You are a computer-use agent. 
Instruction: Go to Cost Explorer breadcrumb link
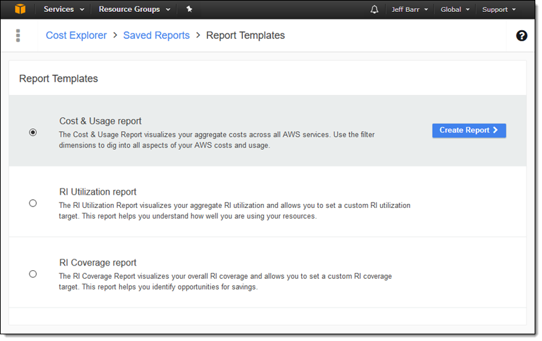click(76, 35)
